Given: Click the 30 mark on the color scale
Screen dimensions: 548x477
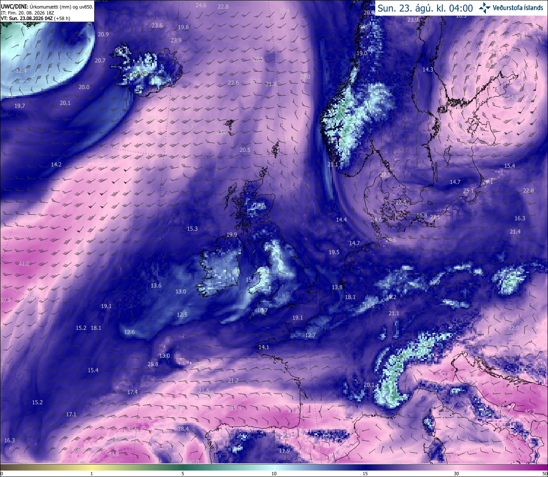Looking at the screenshot, I should 456,474.
